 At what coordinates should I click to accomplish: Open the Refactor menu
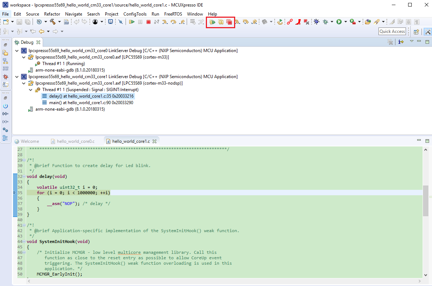pos(52,14)
